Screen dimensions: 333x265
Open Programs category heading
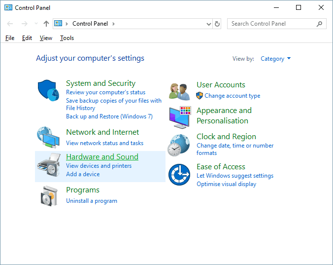tap(83, 190)
